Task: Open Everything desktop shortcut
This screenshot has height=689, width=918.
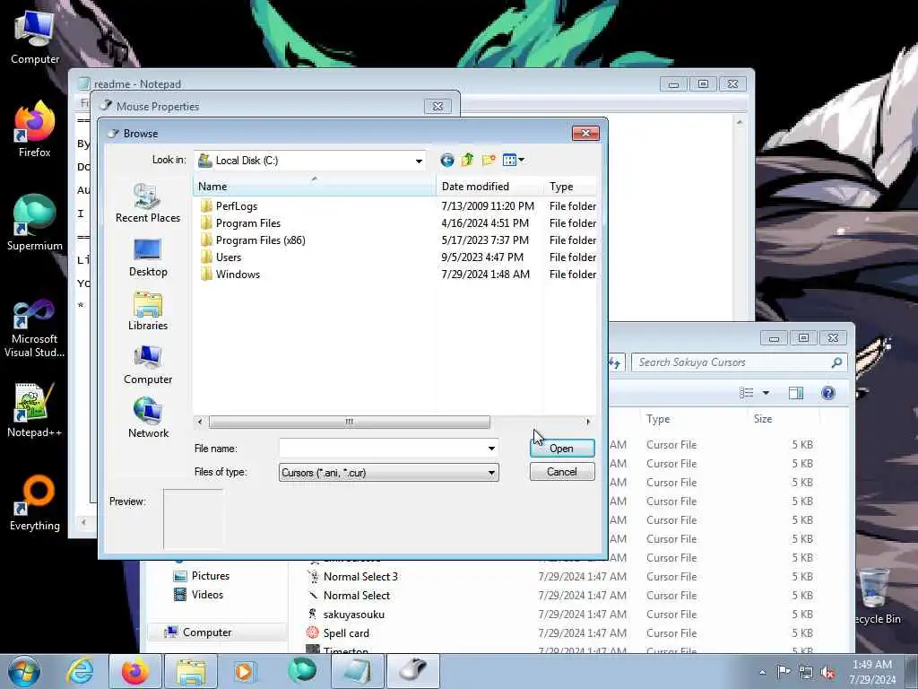Action: (35, 502)
